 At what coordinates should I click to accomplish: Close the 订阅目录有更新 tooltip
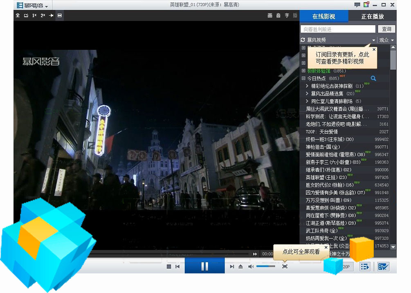[x=374, y=49]
